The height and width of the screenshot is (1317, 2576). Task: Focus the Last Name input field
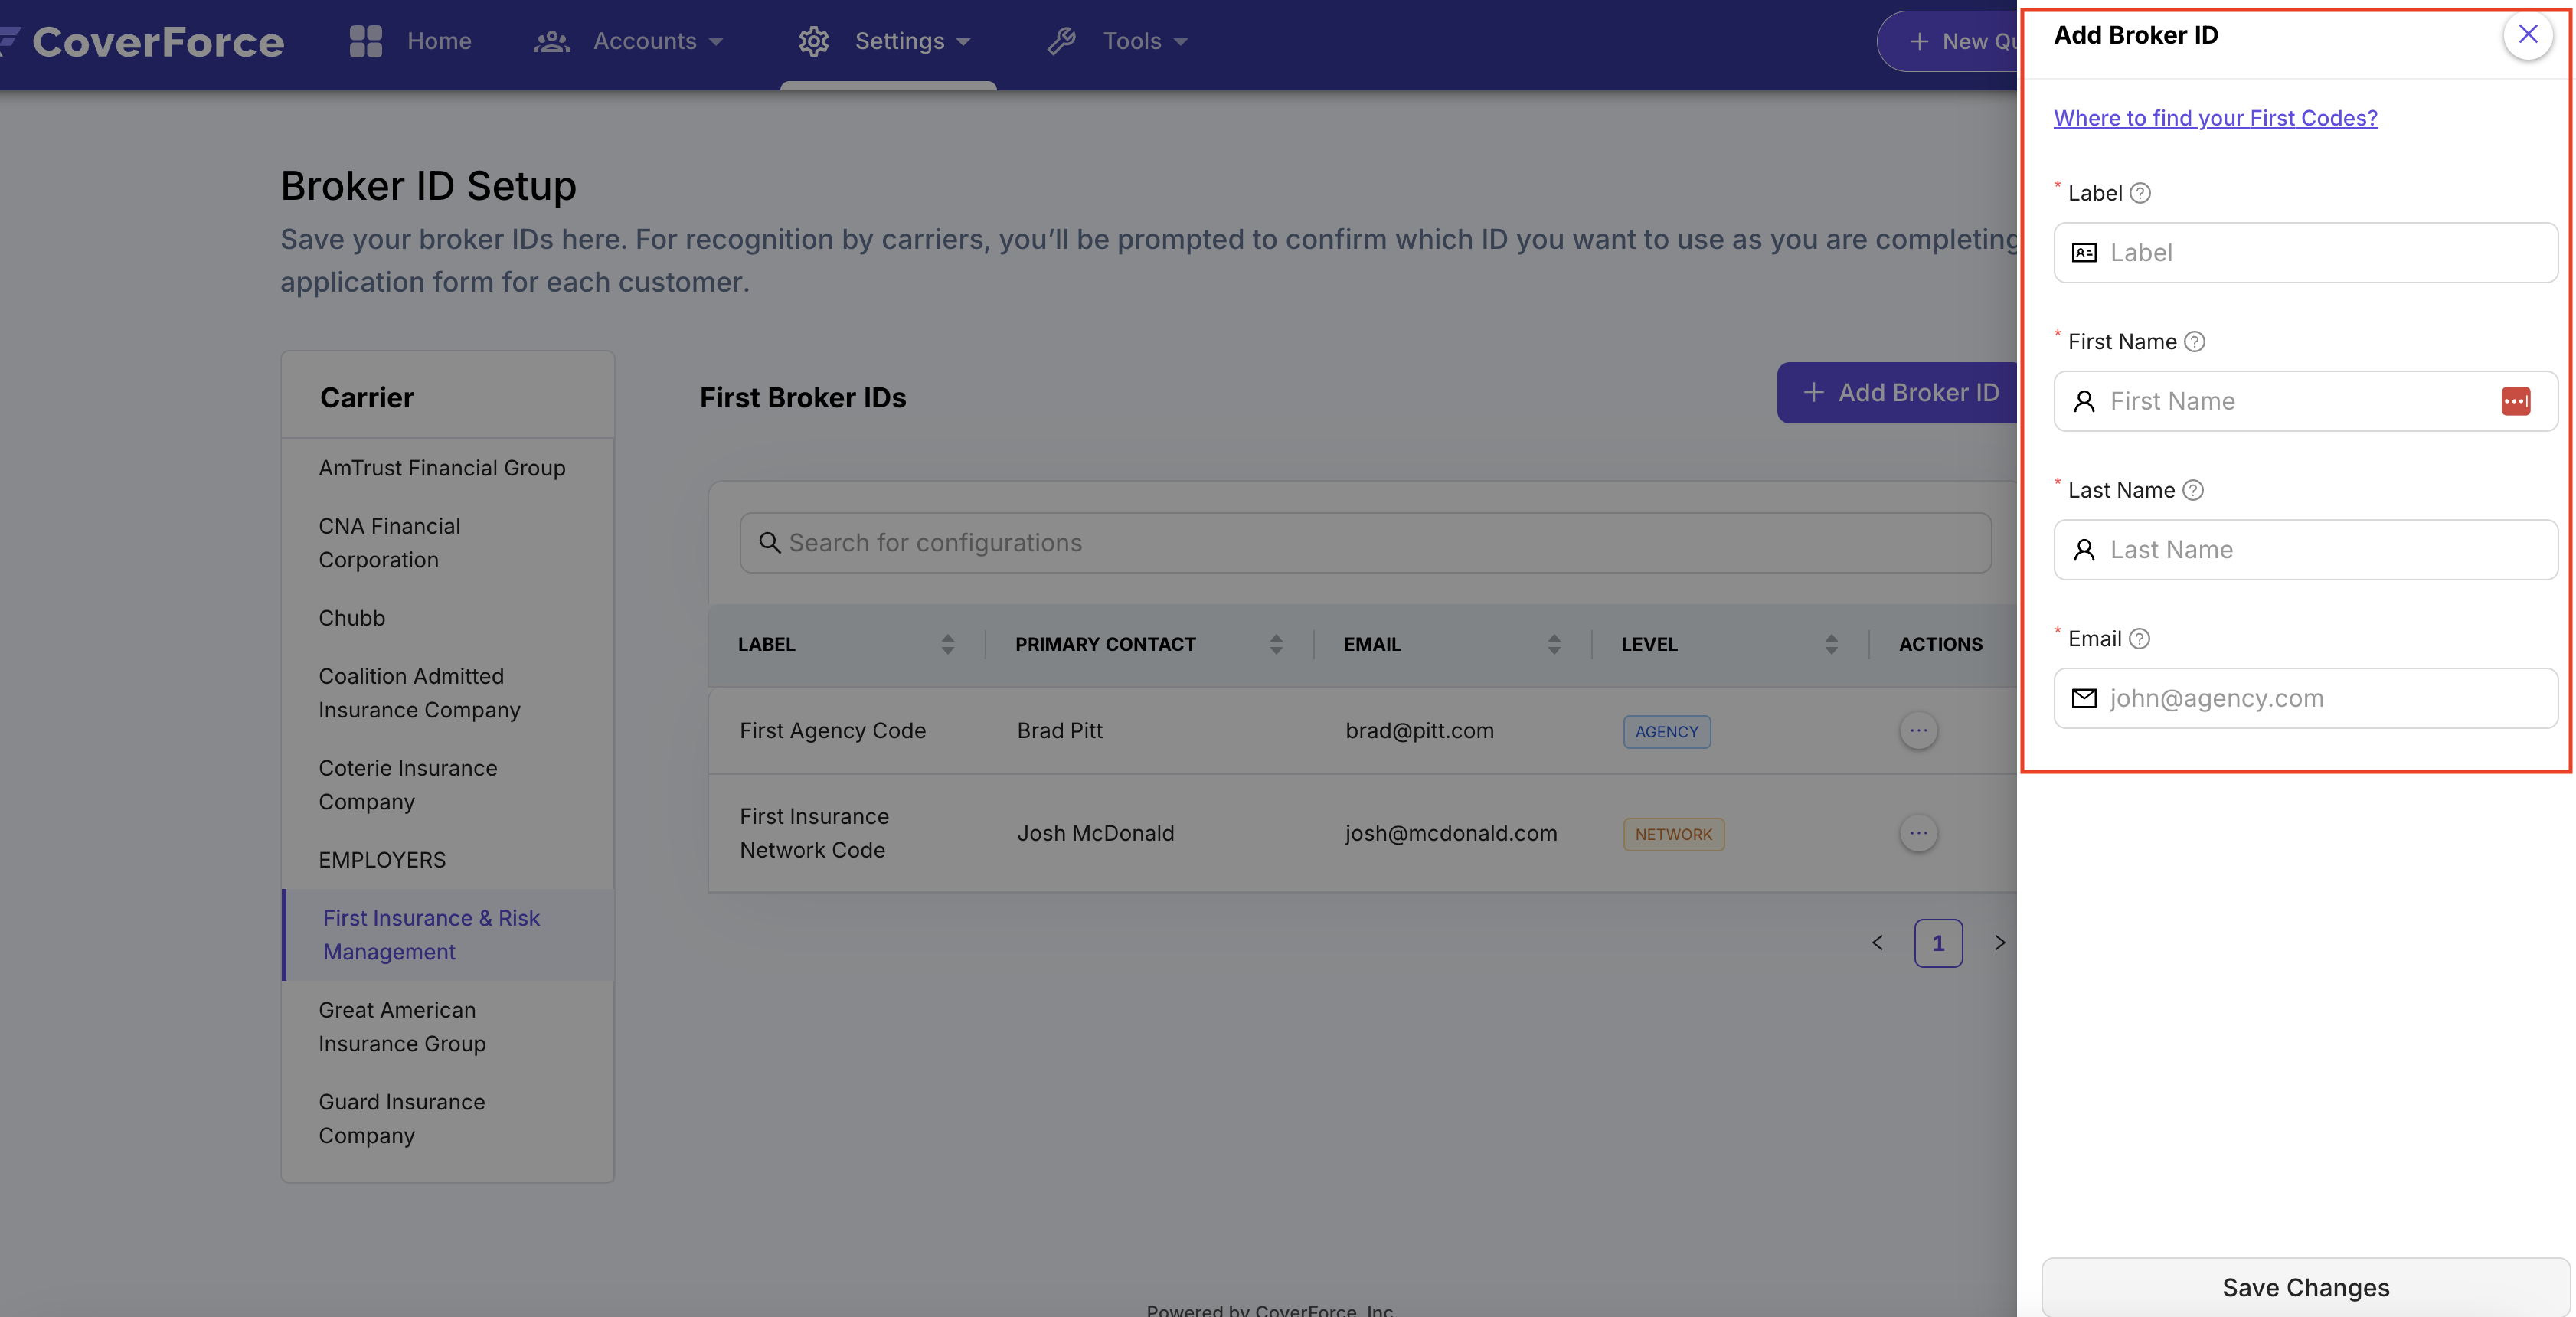tap(2305, 550)
